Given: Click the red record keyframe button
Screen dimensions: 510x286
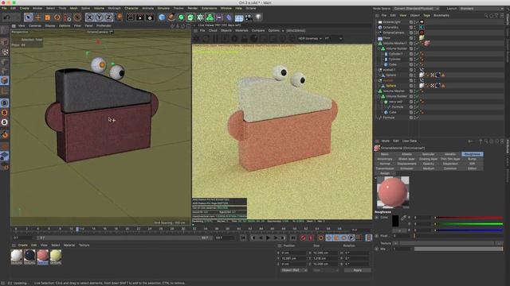Looking at the screenshot, I should point(303,238).
